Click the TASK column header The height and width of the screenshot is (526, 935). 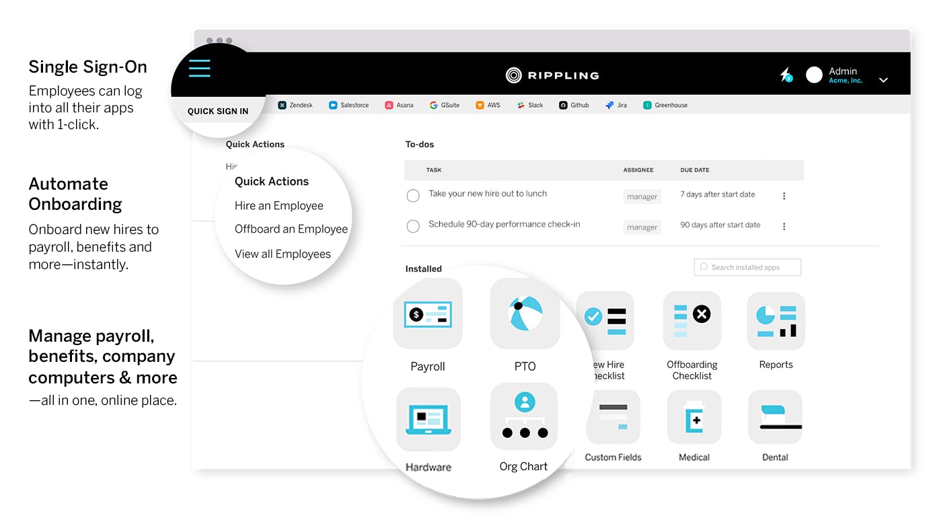pyautogui.click(x=434, y=170)
